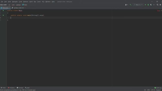Open the Terminal tool window

[20, 88]
